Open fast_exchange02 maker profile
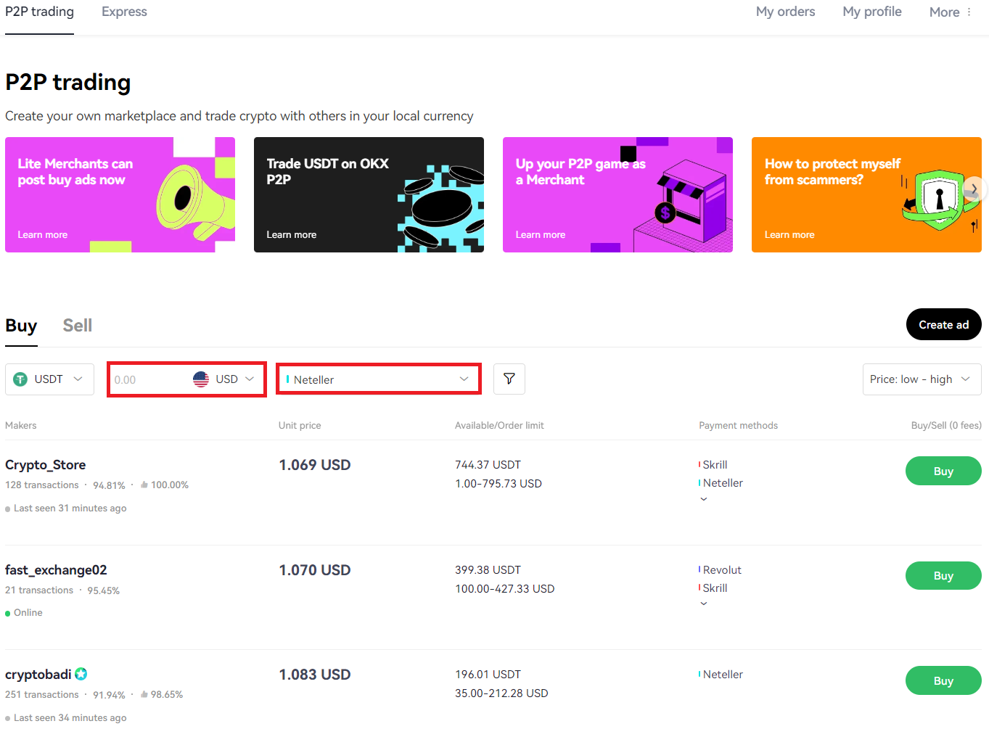The image size is (989, 729). (x=56, y=570)
